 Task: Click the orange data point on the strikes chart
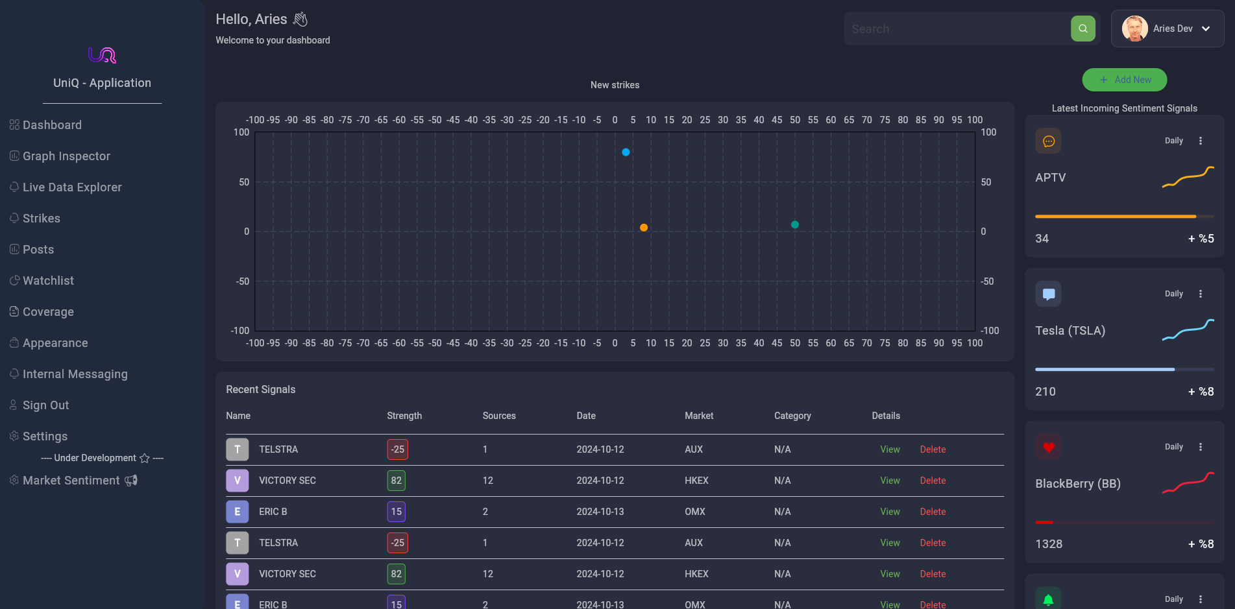tap(644, 228)
